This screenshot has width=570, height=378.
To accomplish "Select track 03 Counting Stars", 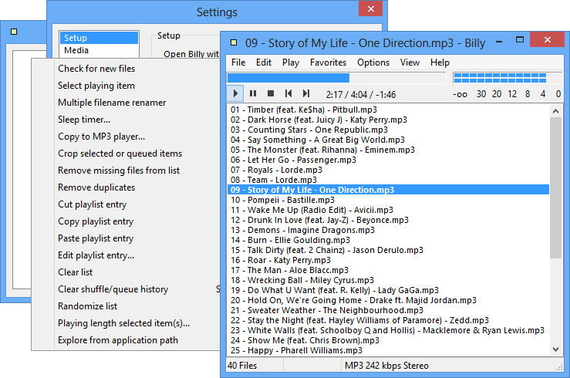I will [388, 130].
